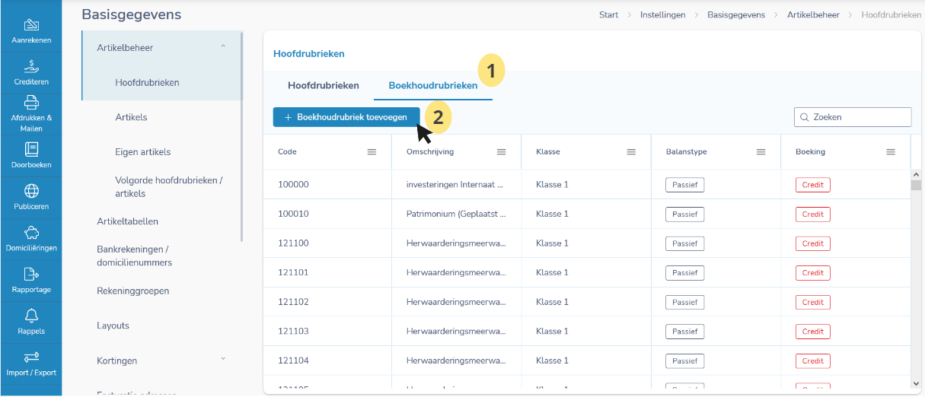Sort by the Balanstype column header

[687, 152]
